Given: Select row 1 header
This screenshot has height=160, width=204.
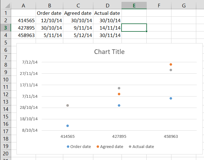Looking at the screenshot, I should click(6, 13).
